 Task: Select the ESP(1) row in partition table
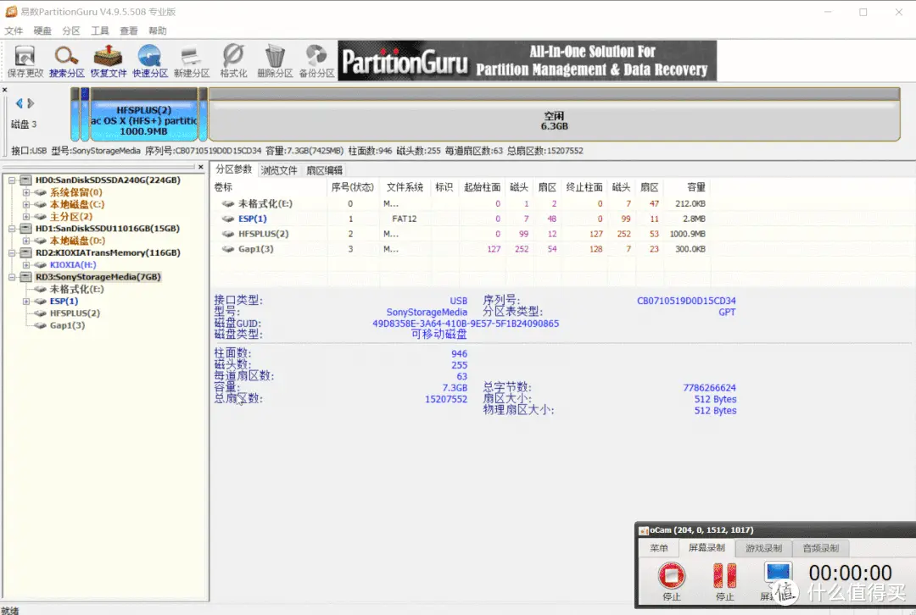pos(461,219)
